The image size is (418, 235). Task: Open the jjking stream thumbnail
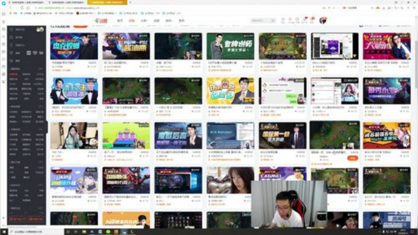pyautogui.click(x=74, y=180)
